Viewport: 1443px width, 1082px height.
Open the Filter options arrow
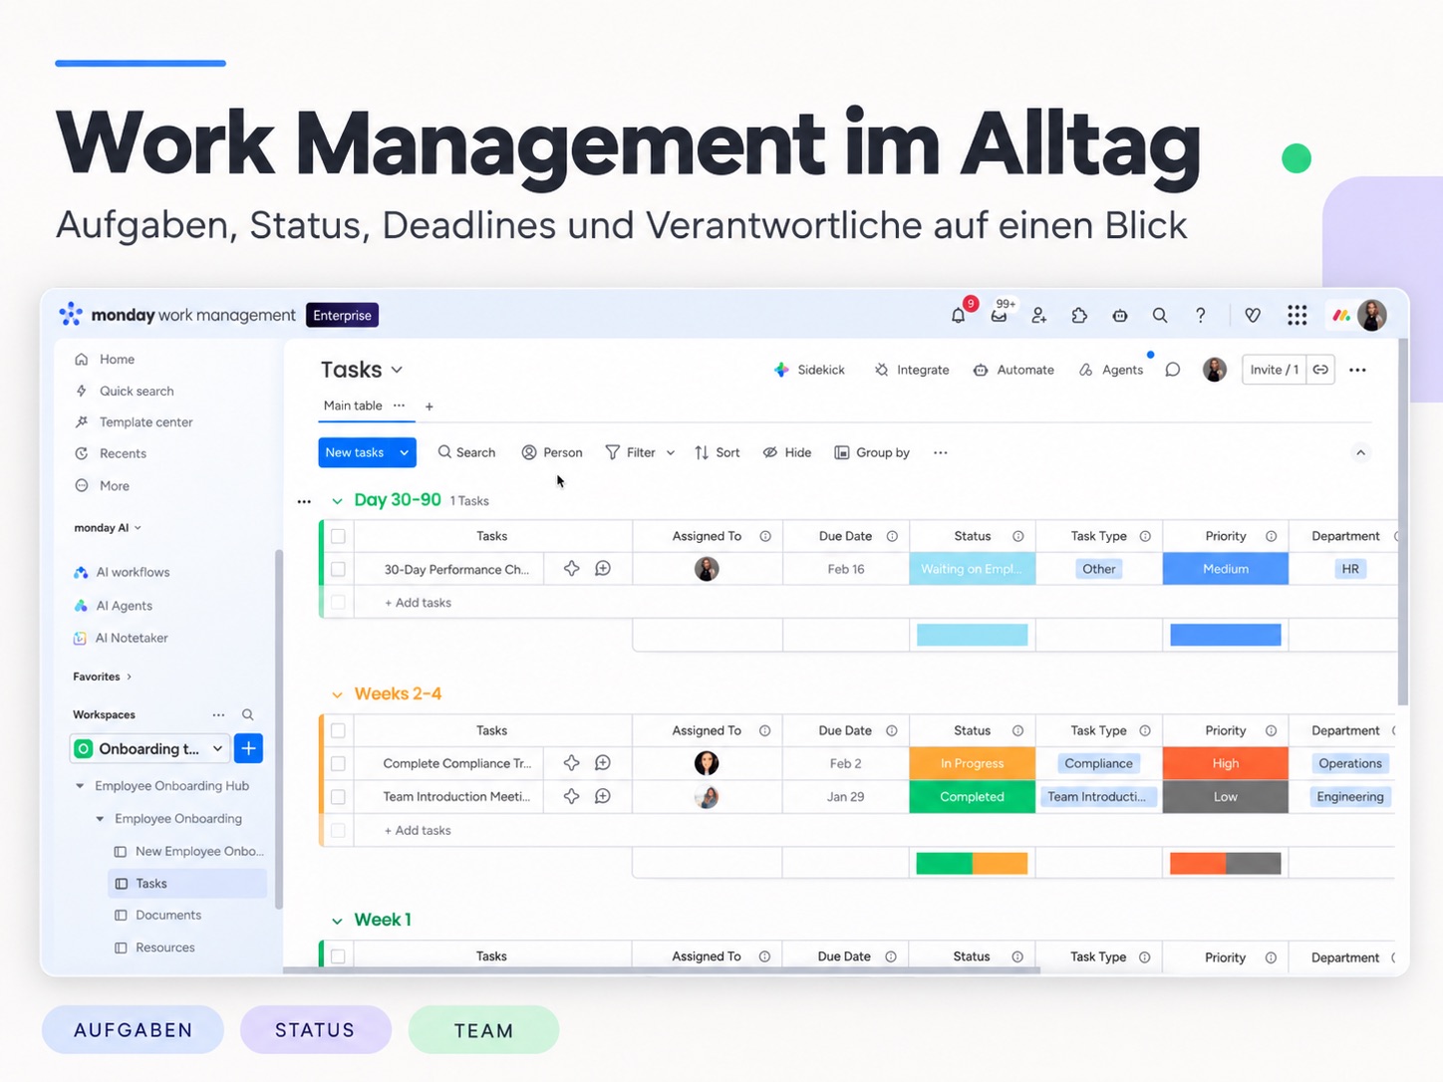[x=671, y=452]
